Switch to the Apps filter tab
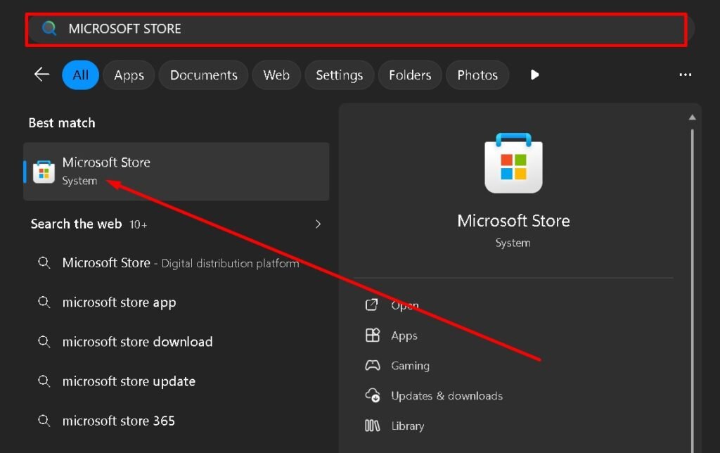The width and height of the screenshot is (720, 453). (x=129, y=75)
